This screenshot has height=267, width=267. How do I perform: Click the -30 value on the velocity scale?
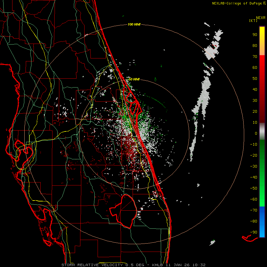click(x=254, y=166)
